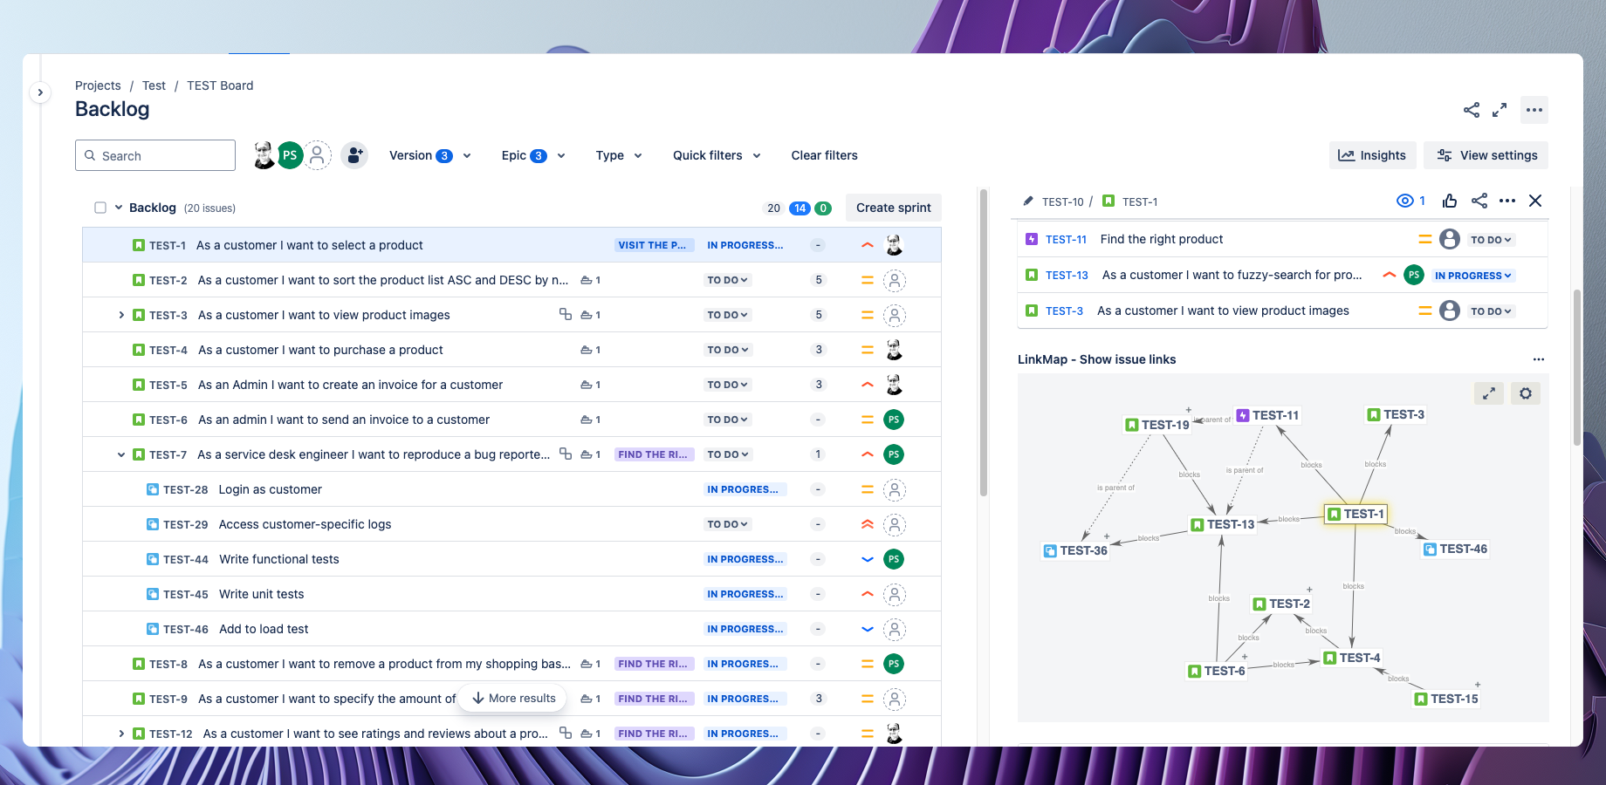Click the pencil edit icon beside TEST-10
This screenshot has width=1606, height=785.
tap(1028, 201)
